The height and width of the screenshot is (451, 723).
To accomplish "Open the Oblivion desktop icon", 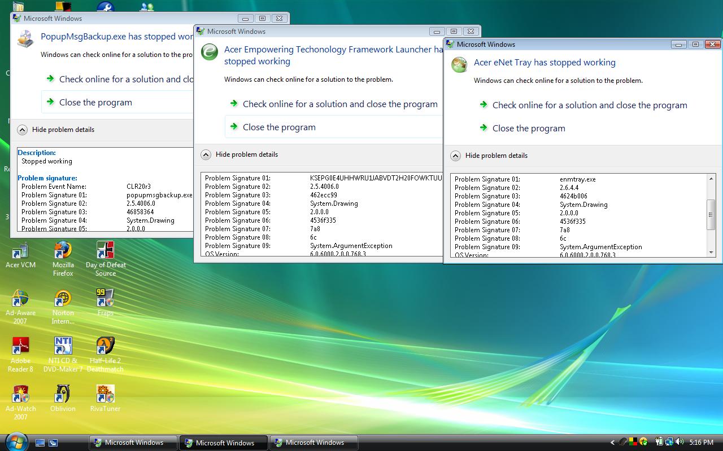I will pos(63,395).
